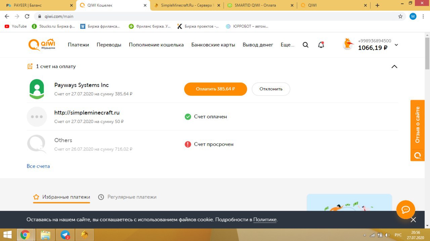Click the simpleminecraft.ru placeholder icon

[x=37, y=117]
